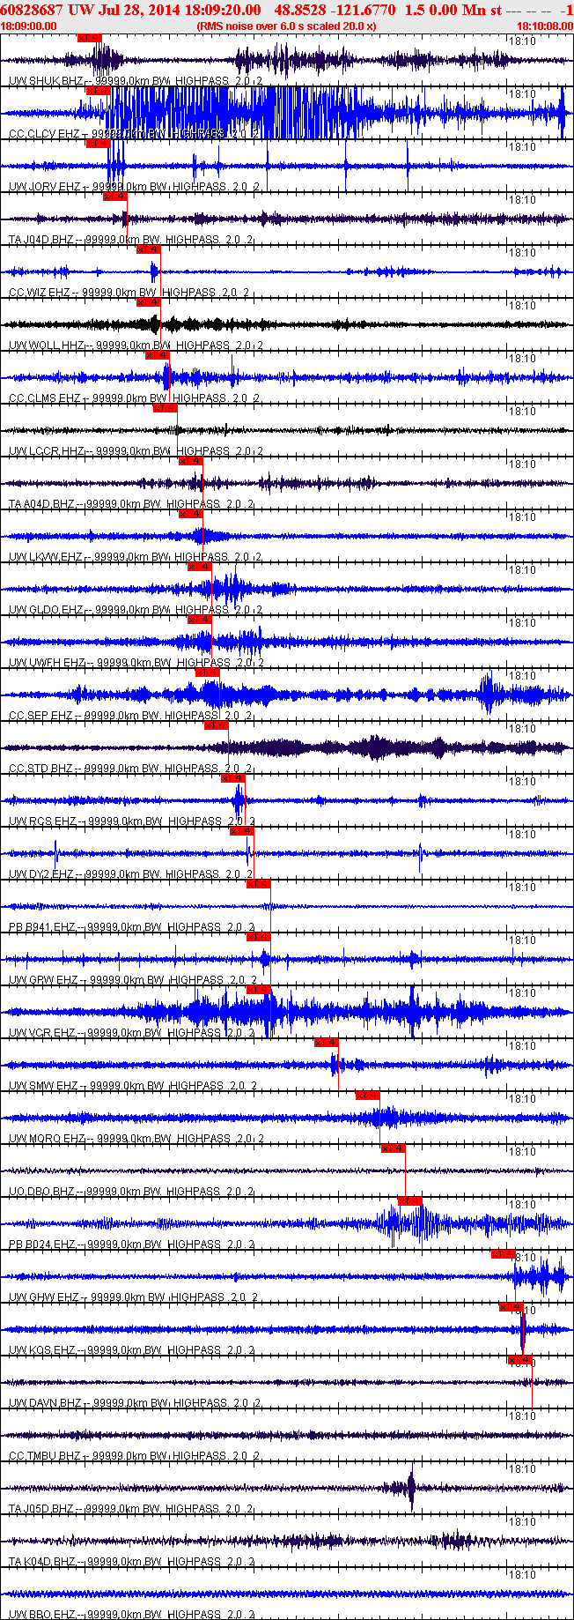Click the red pick flag on A04D trace
The image size is (574, 1620).
click(191, 461)
